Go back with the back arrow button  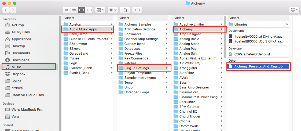click(6, 10)
